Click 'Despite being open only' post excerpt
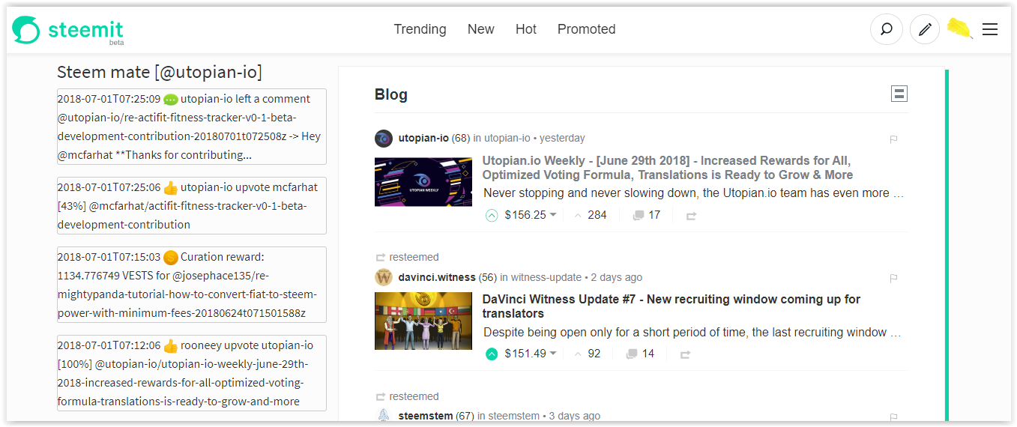1017x427 pixels. tap(693, 332)
